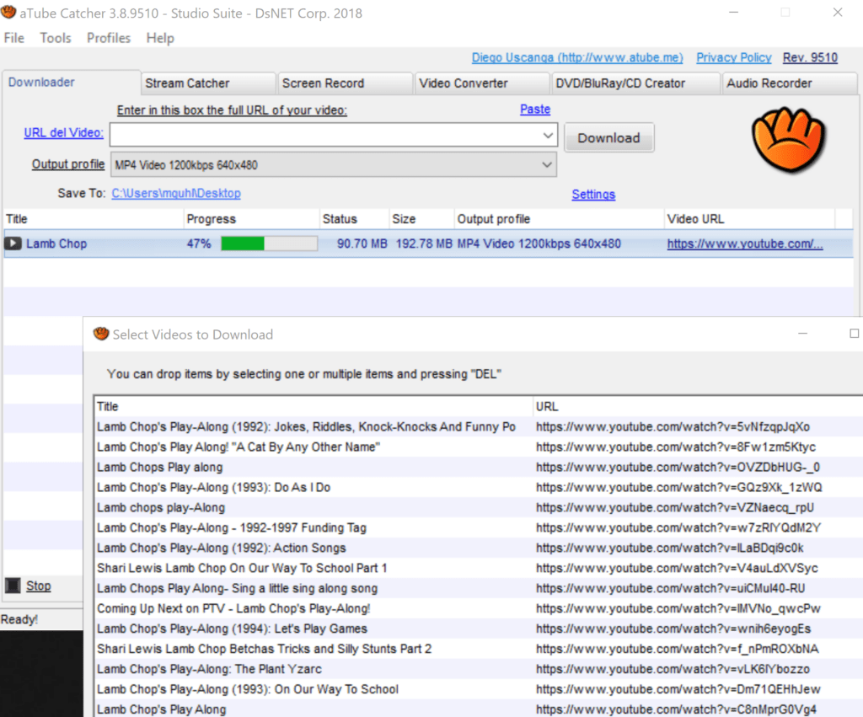This screenshot has height=717, width=863.
Task: Minimize the Select Videos to Download dialog
Action: pos(802,334)
